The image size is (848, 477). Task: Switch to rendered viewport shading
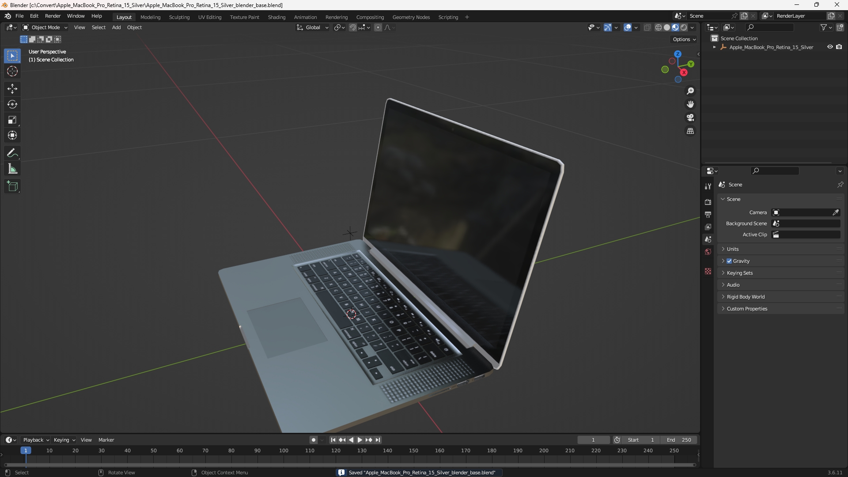pos(684,27)
